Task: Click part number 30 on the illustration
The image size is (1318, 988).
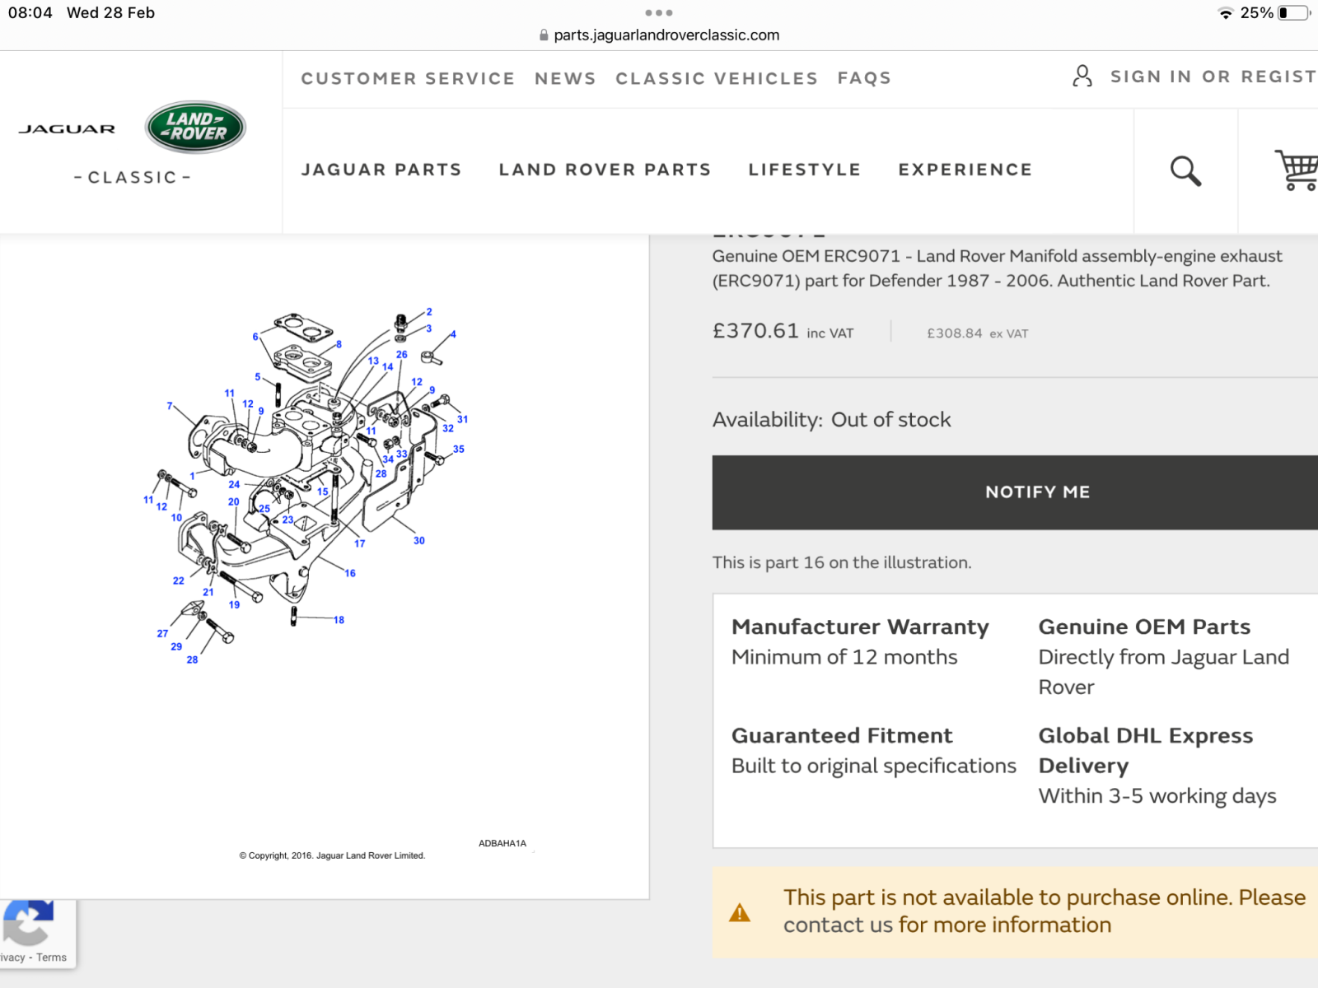Action: coord(419,541)
